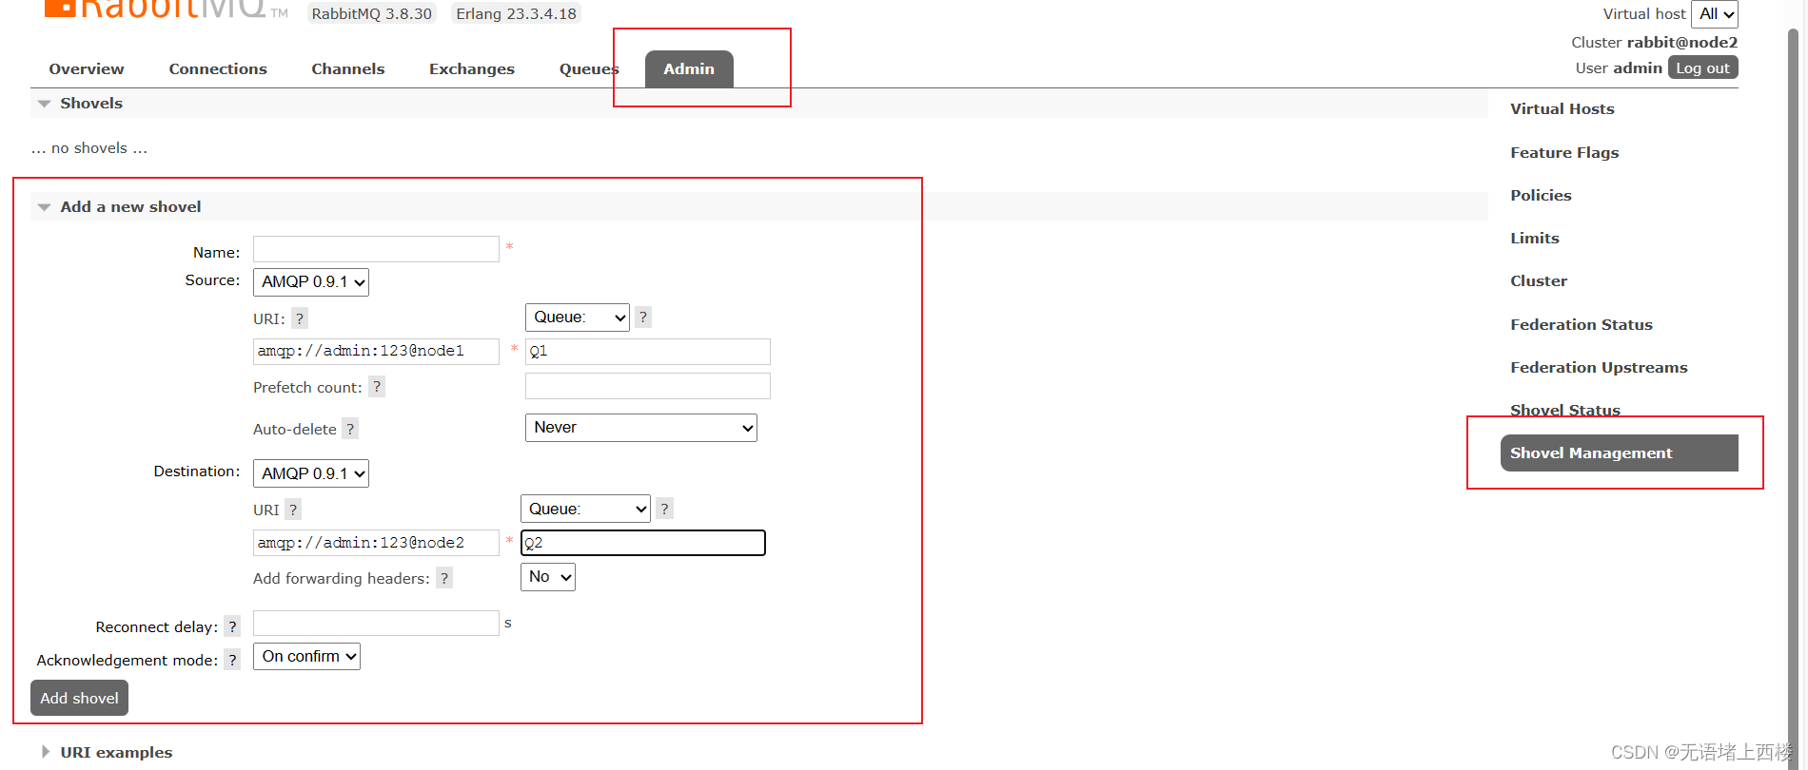This screenshot has width=1808, height=770.
Task: Open the Acknowledgement mode On confirm dropdown
Action: pos(306,657)
